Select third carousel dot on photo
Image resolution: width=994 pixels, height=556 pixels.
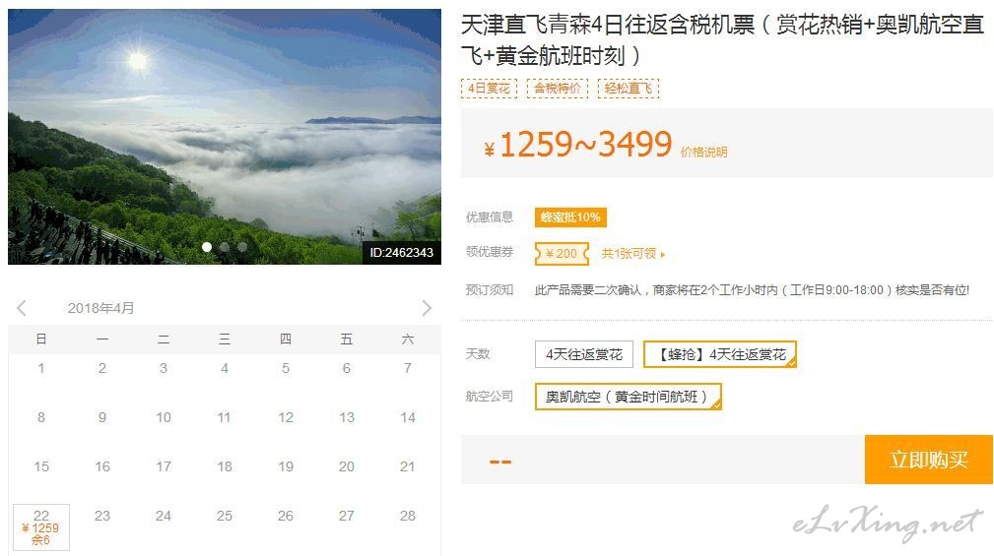coord(242,247)
